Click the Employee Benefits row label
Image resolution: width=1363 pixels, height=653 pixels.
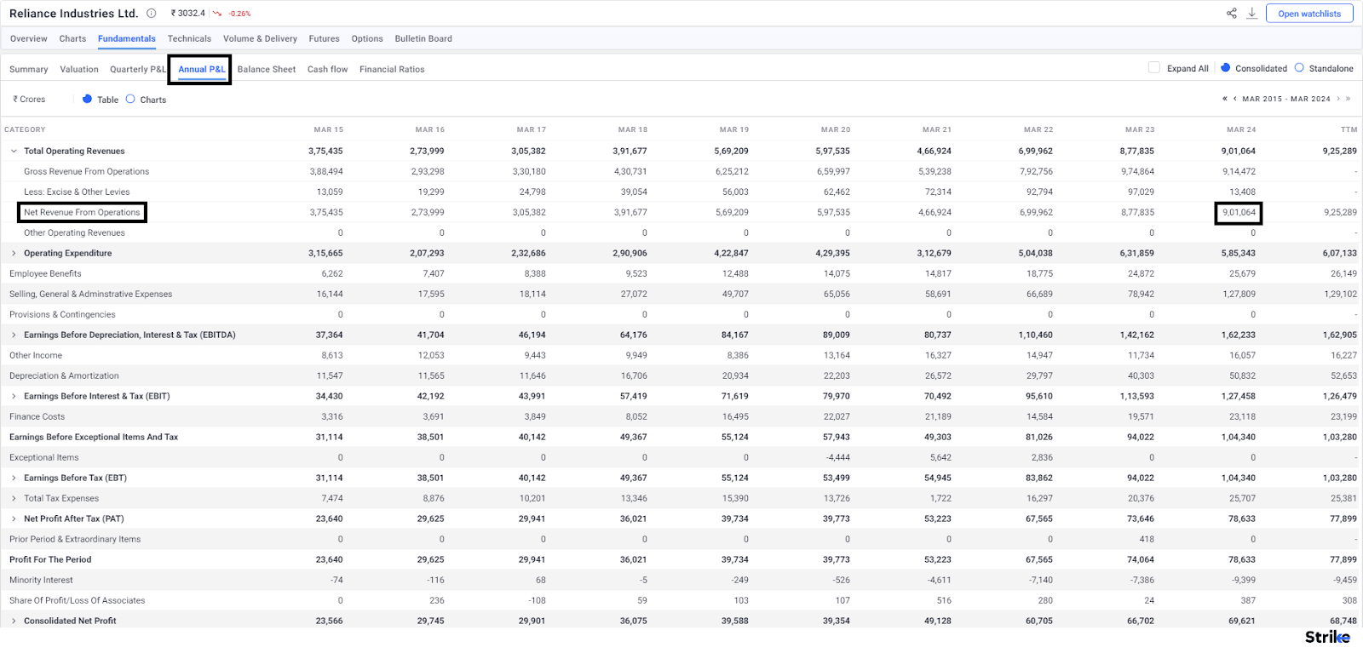click(x=45, y=273)
